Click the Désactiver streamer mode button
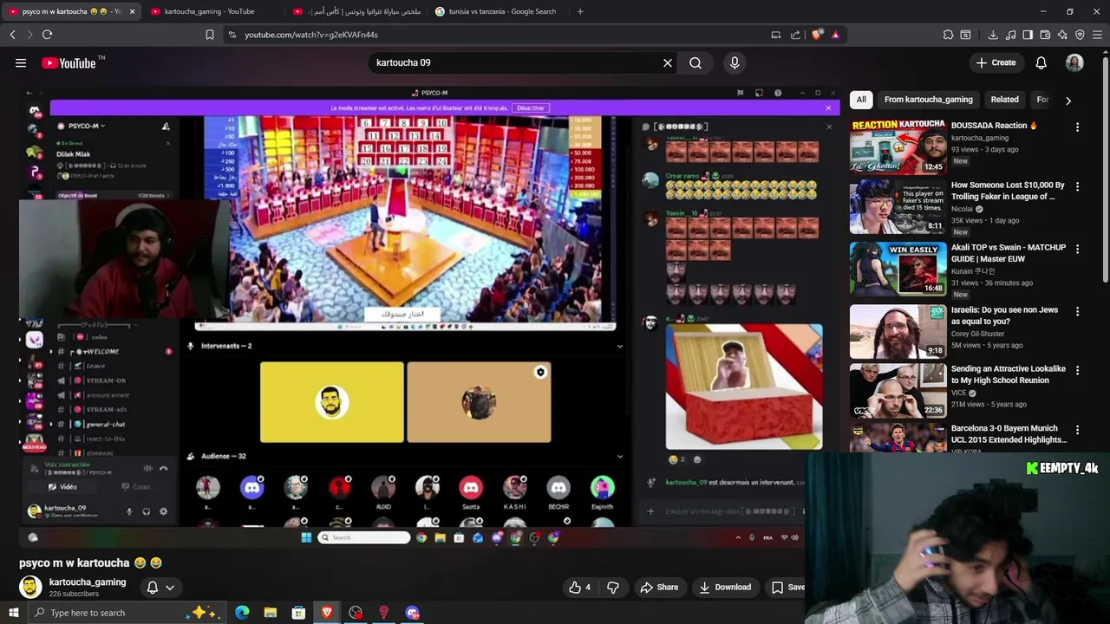This screenshot has height=624, width=1110. pos(531,108)
